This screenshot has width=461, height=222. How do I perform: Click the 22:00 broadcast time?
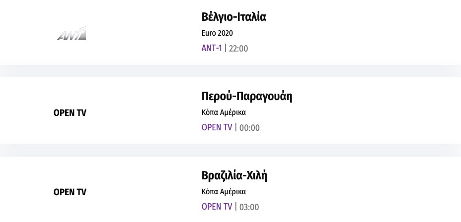click(x=238, y=49)
